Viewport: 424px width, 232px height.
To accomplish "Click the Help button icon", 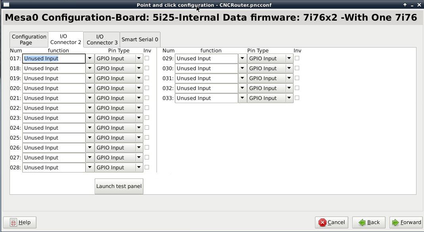I will [x=13, y=222].
